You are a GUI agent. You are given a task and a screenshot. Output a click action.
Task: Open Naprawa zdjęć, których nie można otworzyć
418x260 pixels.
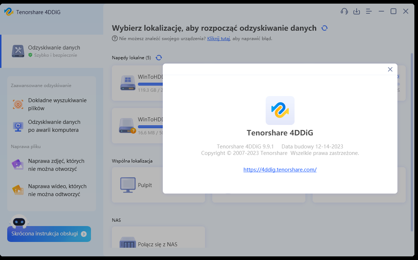click(52, 165)
